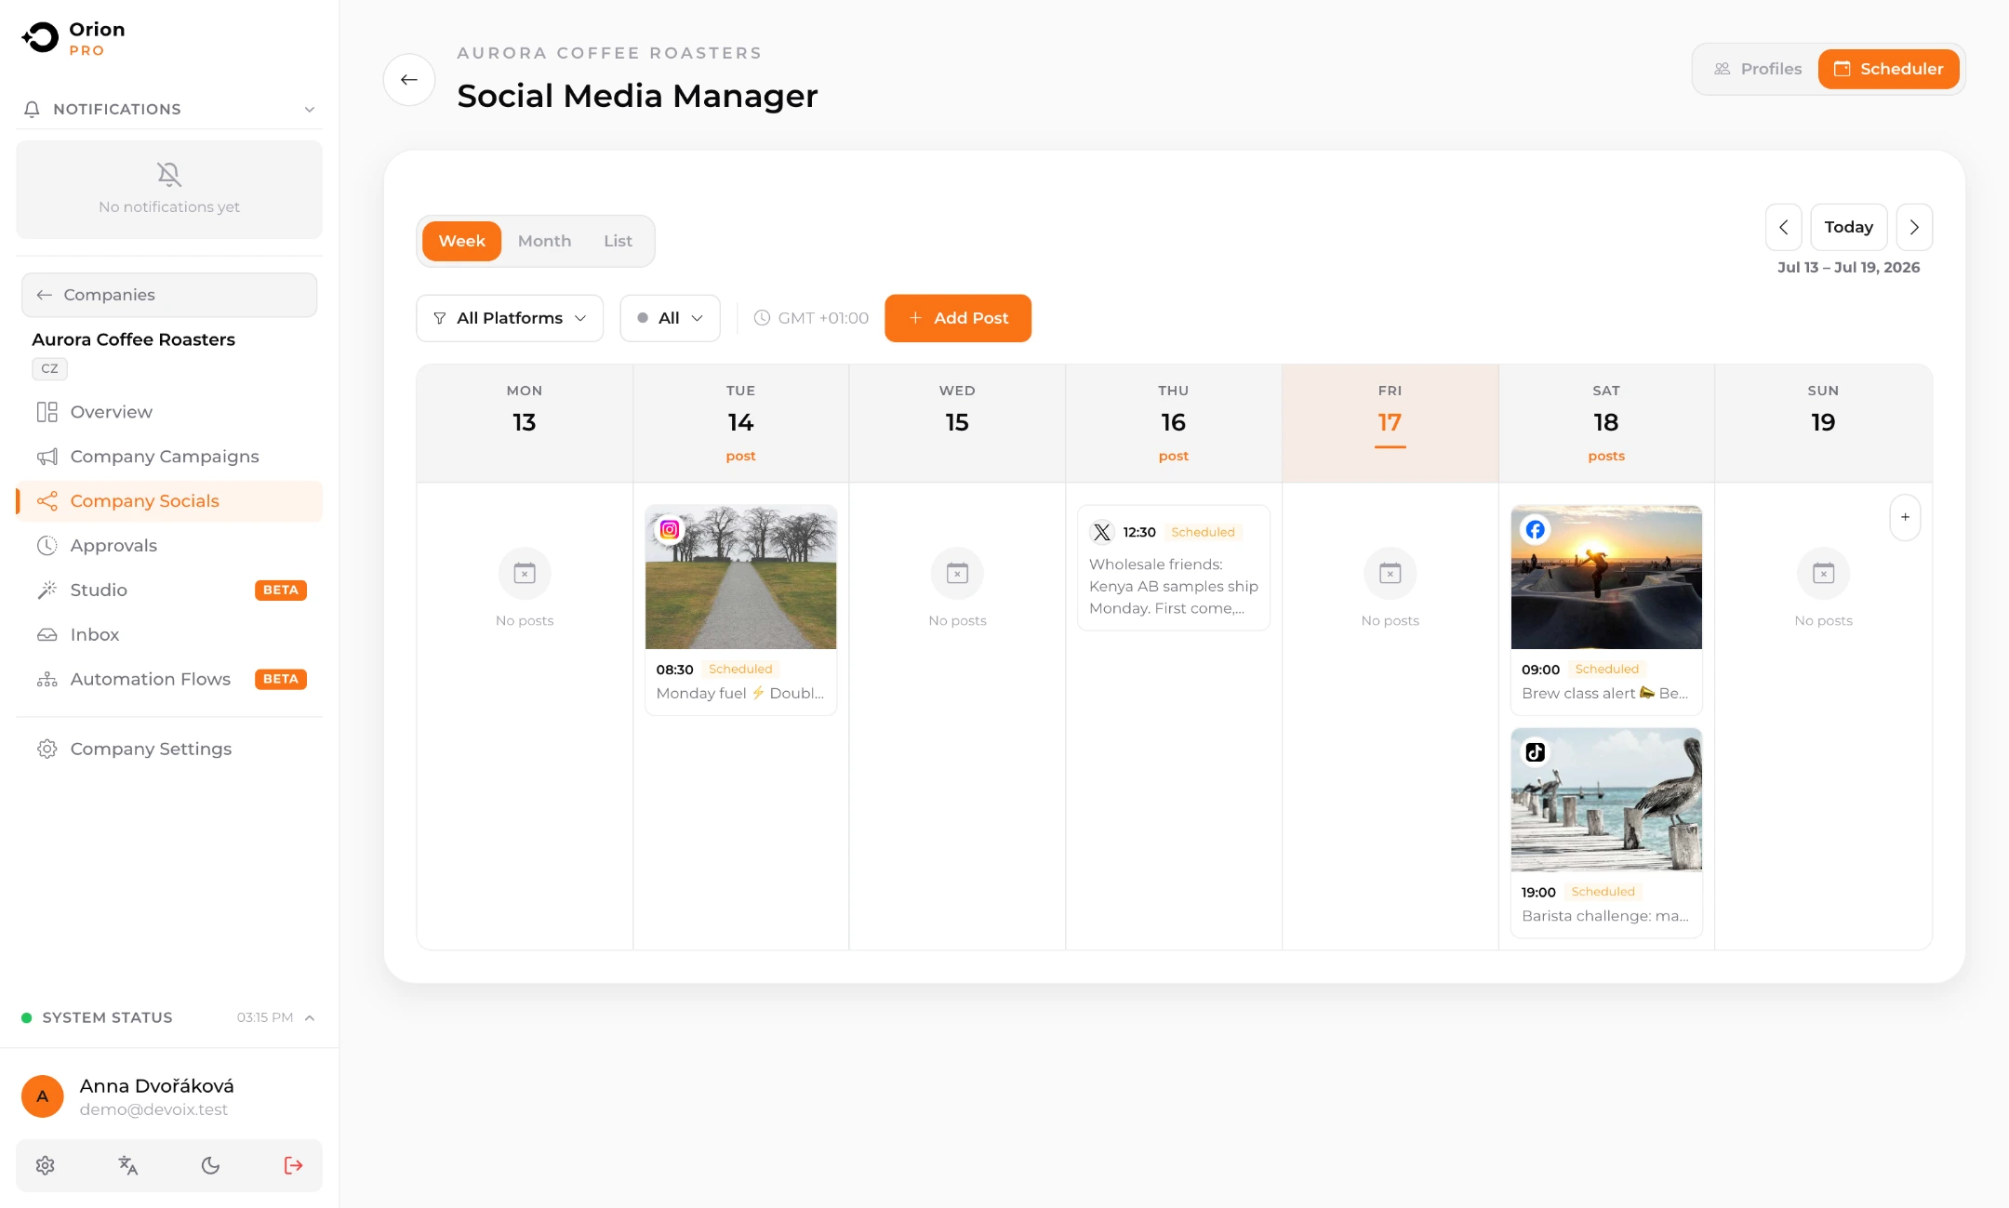2009x1208 pixels.
Task: Open the All status dropdown
Action: (670, 318)
